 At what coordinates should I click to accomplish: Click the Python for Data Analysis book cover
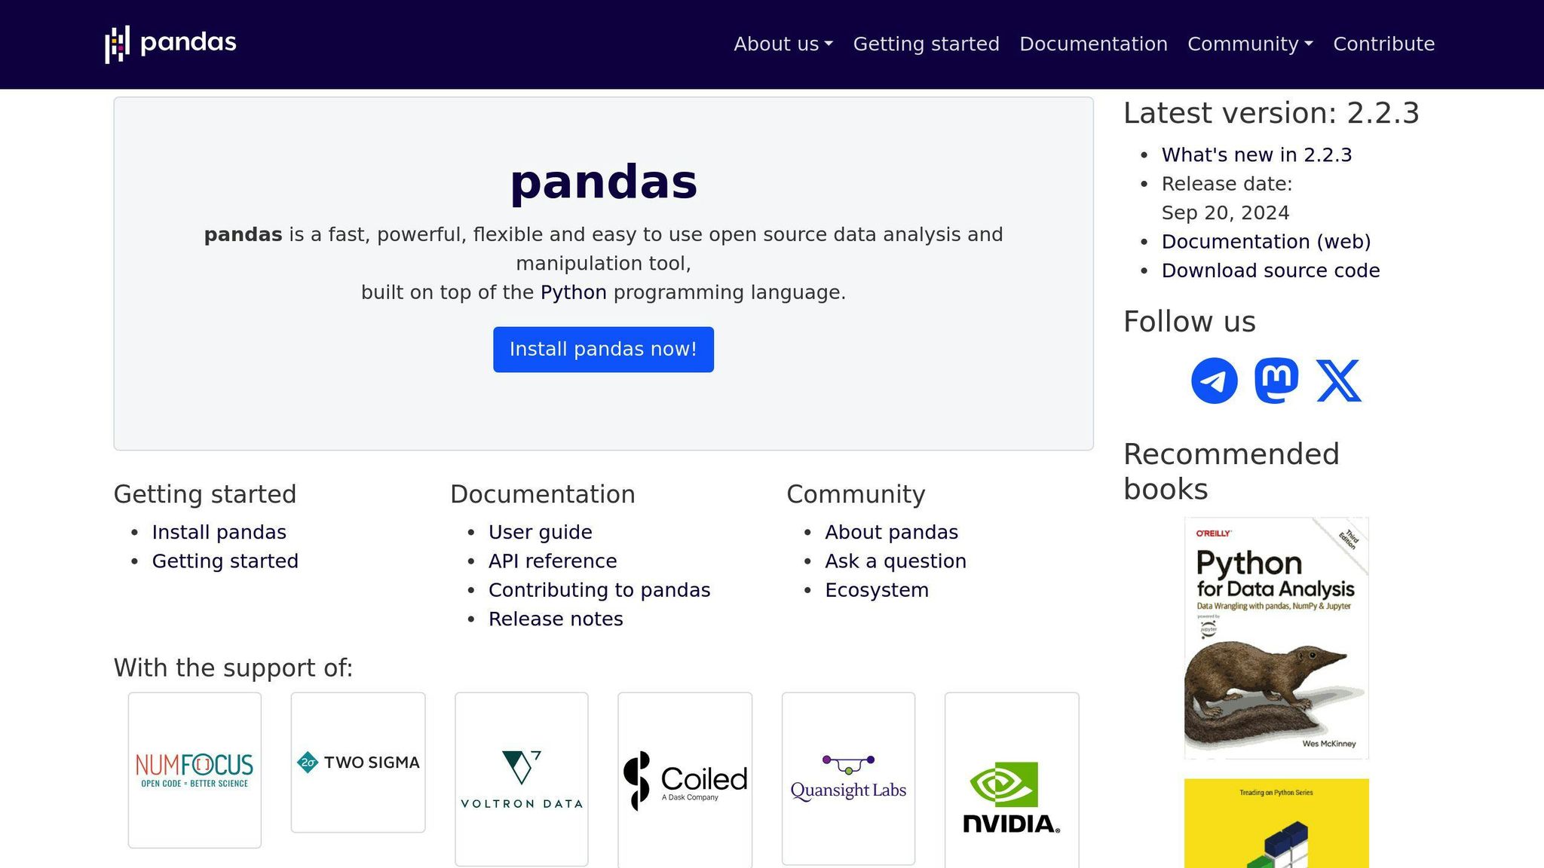coord(1276,637)
